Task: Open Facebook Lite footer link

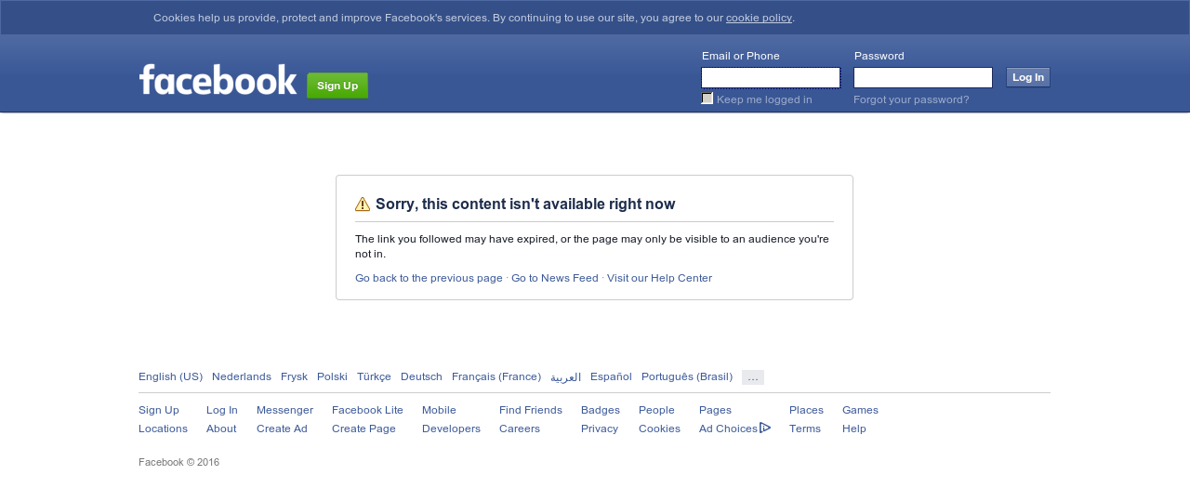Action: point(367,410)
